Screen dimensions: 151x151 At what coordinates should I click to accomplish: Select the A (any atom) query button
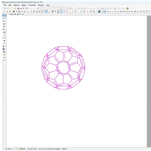click(91, 11)
